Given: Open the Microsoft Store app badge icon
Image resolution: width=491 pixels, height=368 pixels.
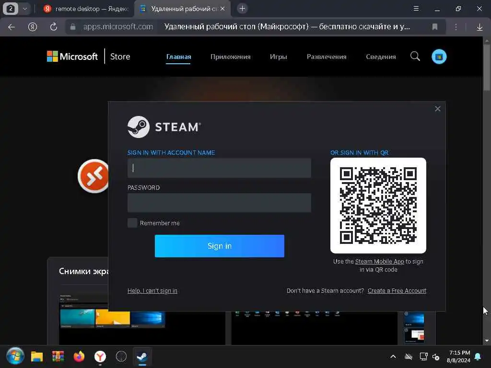Looking at the screenshot, I should point(439,57).
